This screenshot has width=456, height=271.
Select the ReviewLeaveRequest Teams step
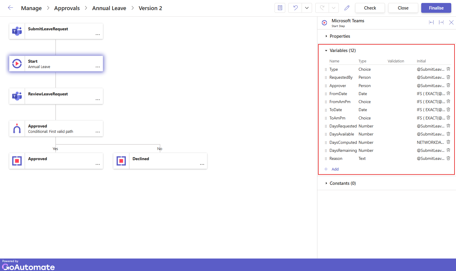(x=56, y=96)
